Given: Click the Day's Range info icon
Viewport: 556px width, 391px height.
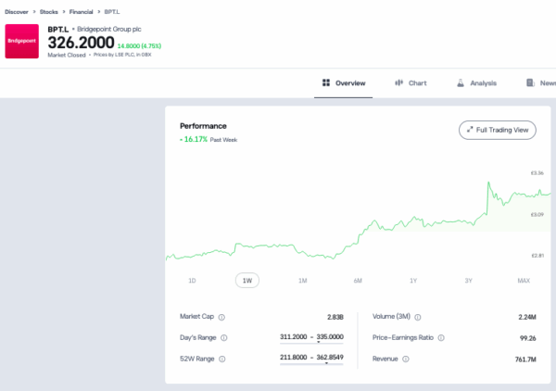Looking at the screenshot, I should 224,337.
